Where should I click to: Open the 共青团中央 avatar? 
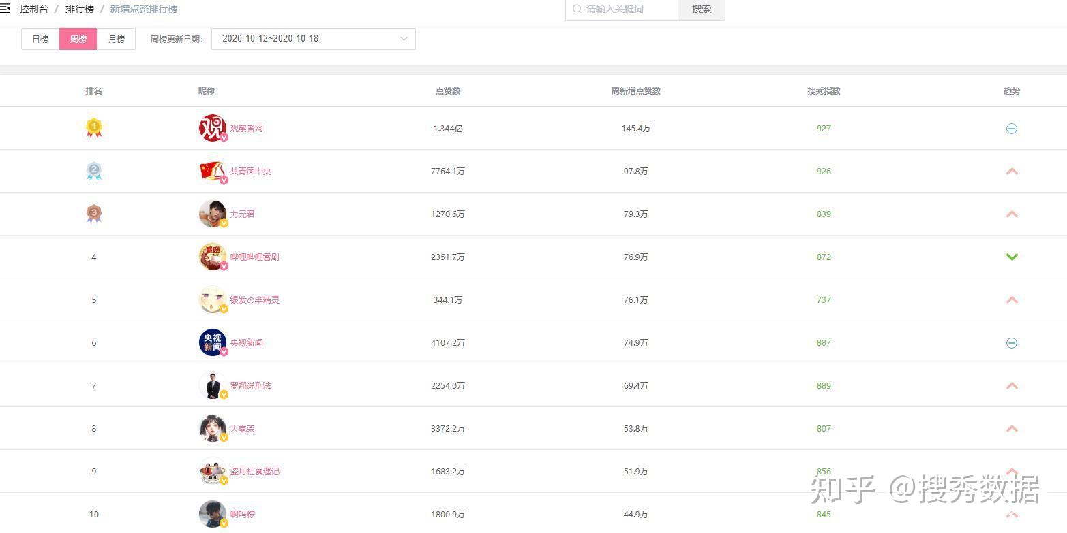[213, 171]
